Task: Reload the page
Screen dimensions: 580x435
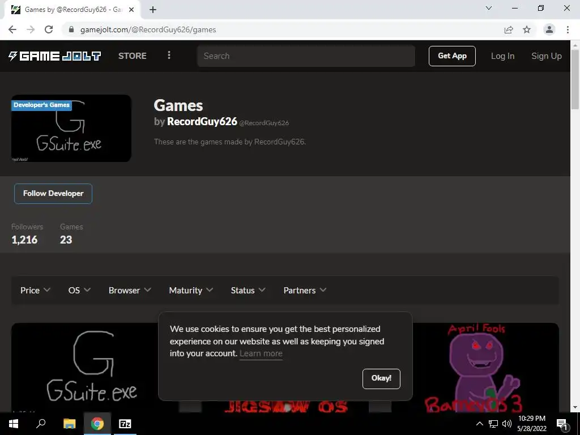Action: pyautogui.click(x=49, y=29)
